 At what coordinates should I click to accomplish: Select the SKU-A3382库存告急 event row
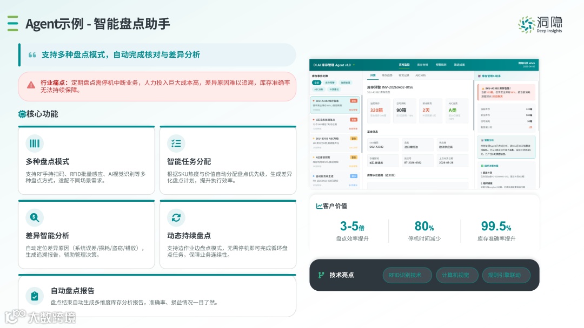[x=335, y=105]
